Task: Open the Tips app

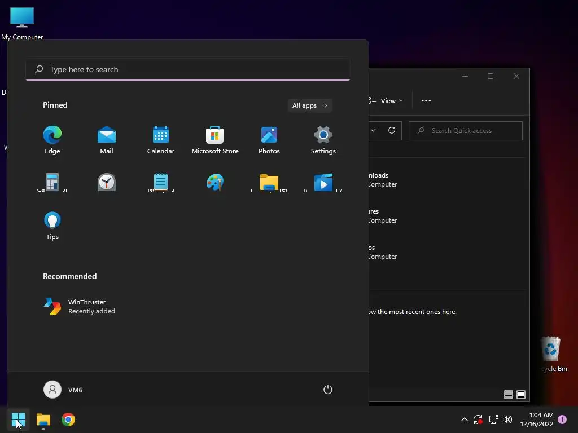Action: pyautogui.click(x=52, y=226)
